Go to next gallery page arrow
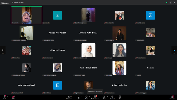The width and height of the screenshot is (177, 100). 174,50
